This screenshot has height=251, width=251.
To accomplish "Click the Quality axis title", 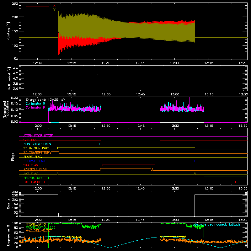I will [8, 204].
